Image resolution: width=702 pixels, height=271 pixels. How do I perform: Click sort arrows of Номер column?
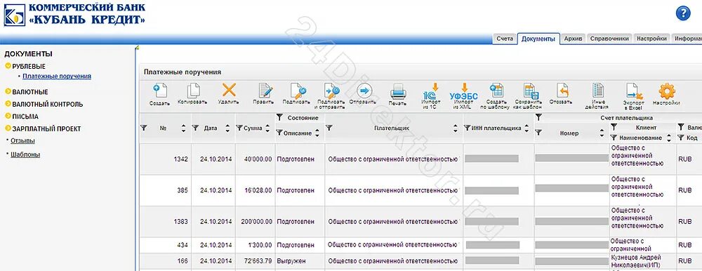pyautogui.click(x=602, y=133)
